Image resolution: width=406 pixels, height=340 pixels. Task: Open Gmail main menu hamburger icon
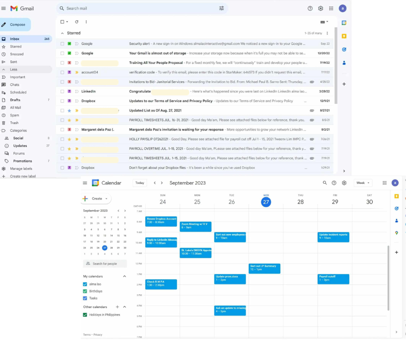point(3,8)
